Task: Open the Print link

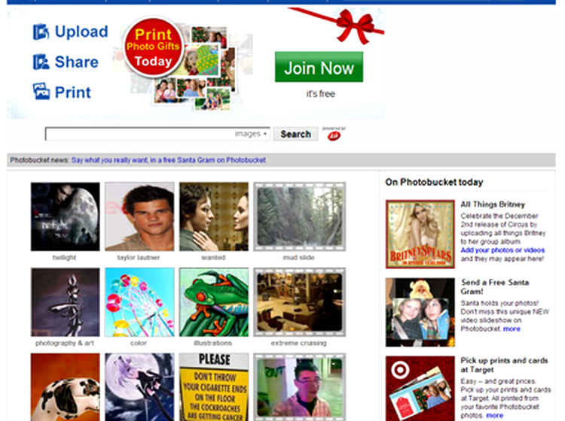Action: [73, 92]
